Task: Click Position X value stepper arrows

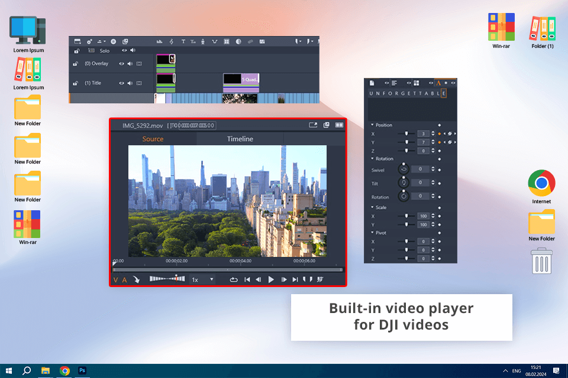Action: (x=433, y=133)
